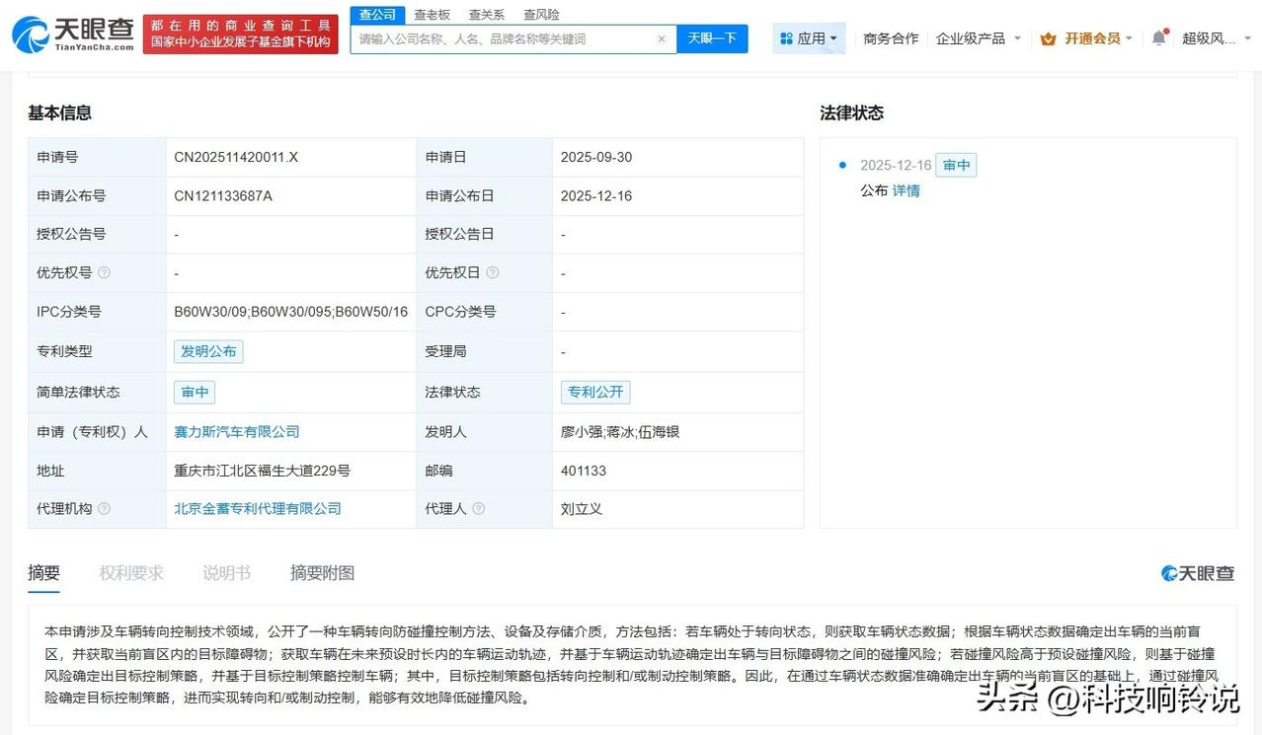Clear the search box with the X icon

(662, 39)
